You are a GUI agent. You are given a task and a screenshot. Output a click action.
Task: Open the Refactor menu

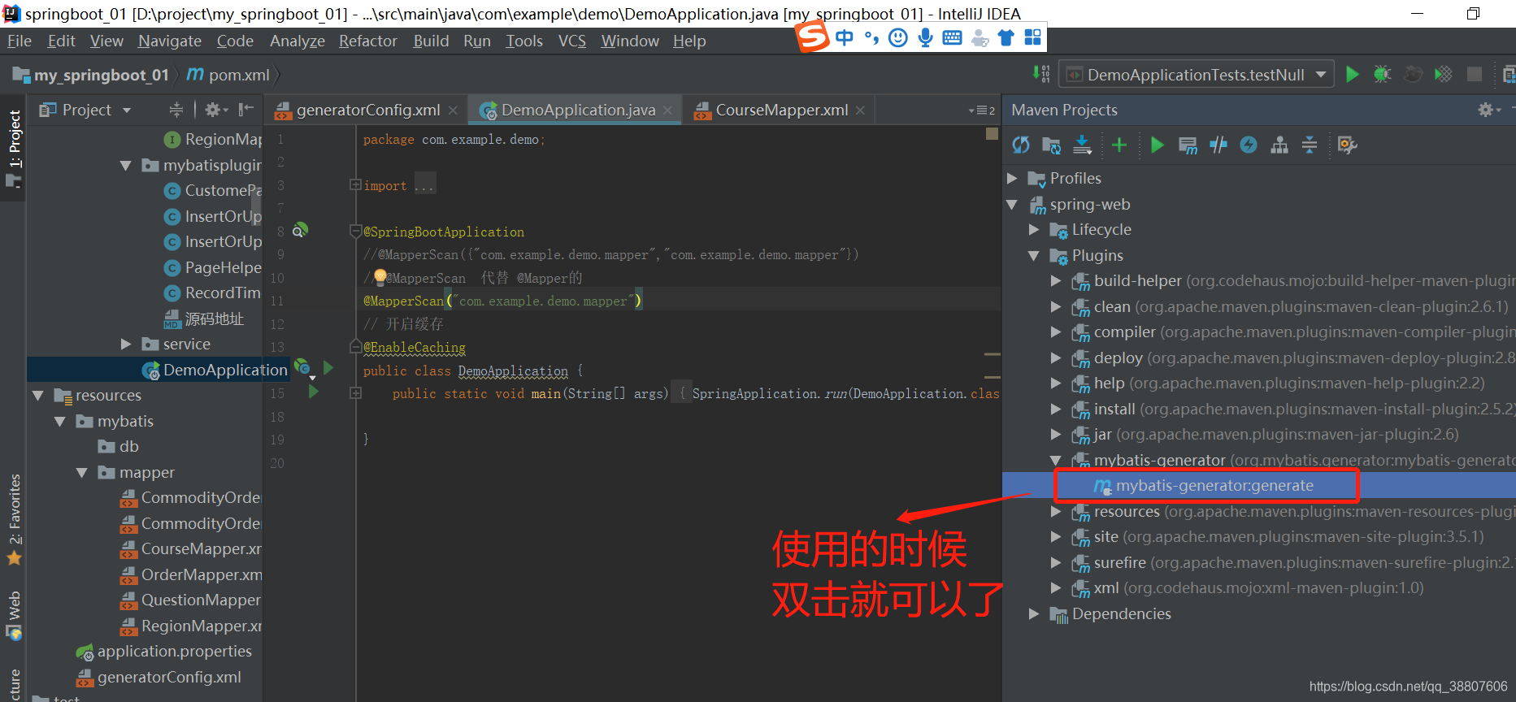(368, 41)
